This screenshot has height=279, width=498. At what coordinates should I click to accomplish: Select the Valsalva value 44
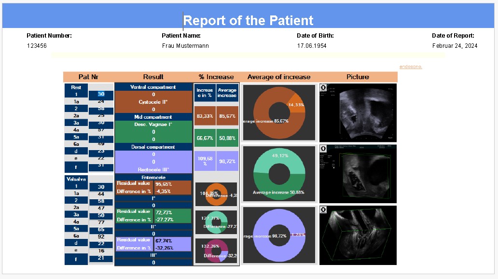(101, 194)
